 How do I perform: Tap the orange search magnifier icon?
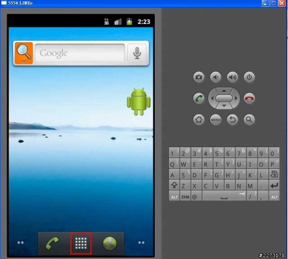click(x=24, y=53)
